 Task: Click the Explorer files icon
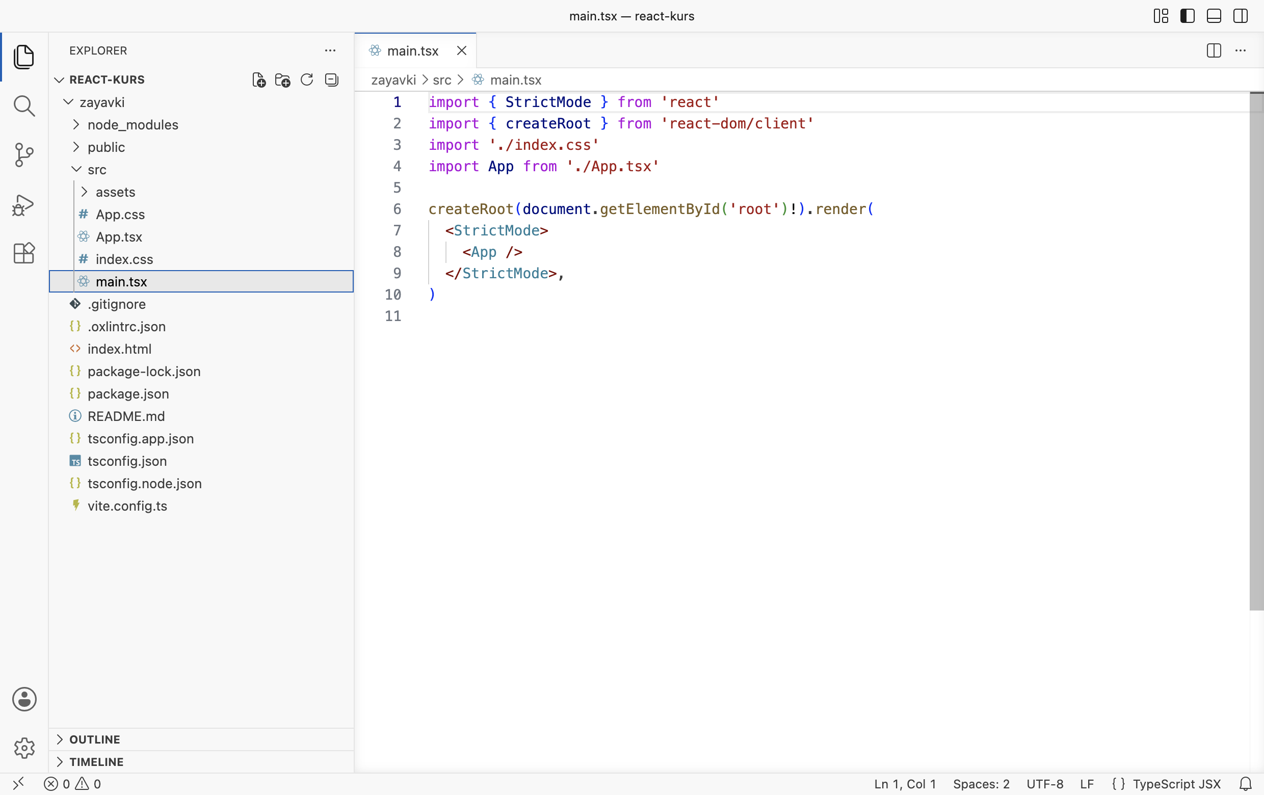tap(24, 57)
